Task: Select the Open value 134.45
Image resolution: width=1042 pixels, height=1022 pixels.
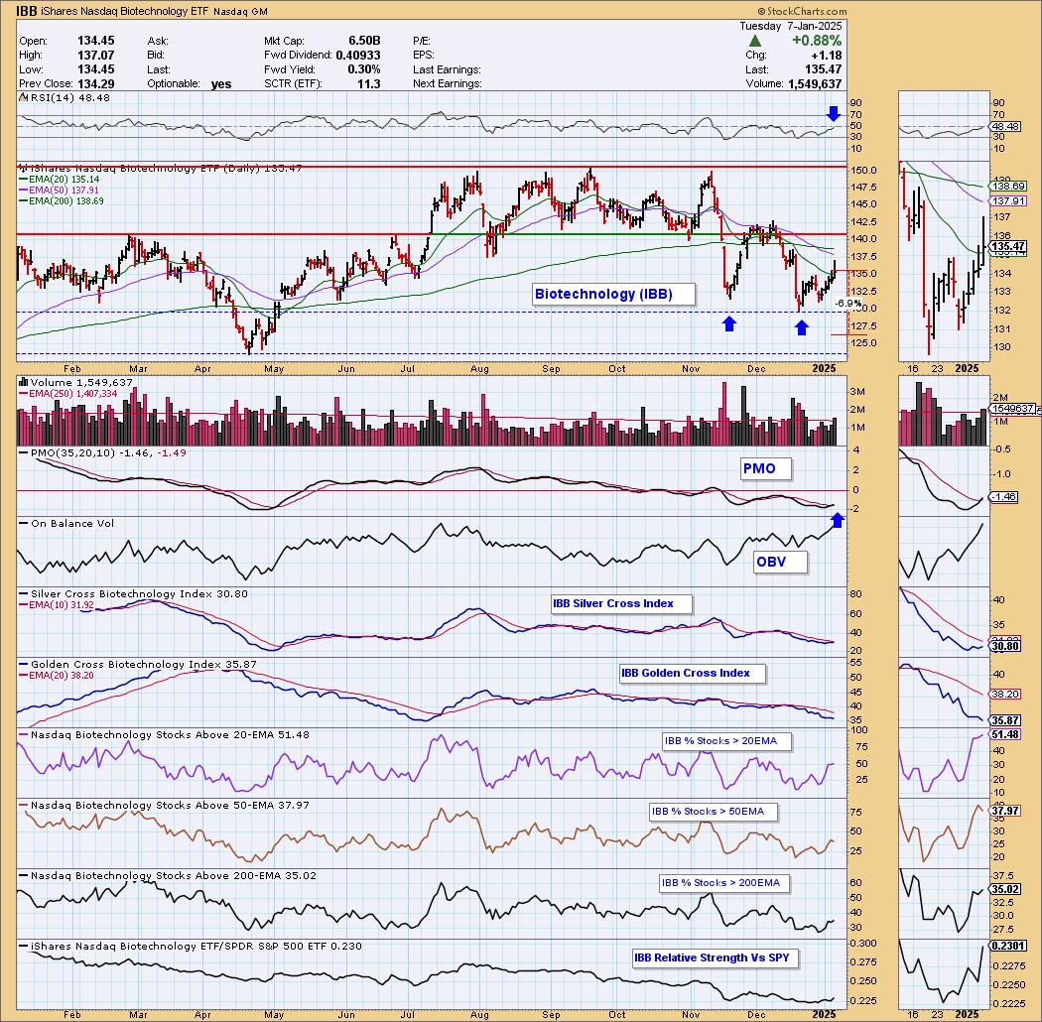Action: coord(95,41)
